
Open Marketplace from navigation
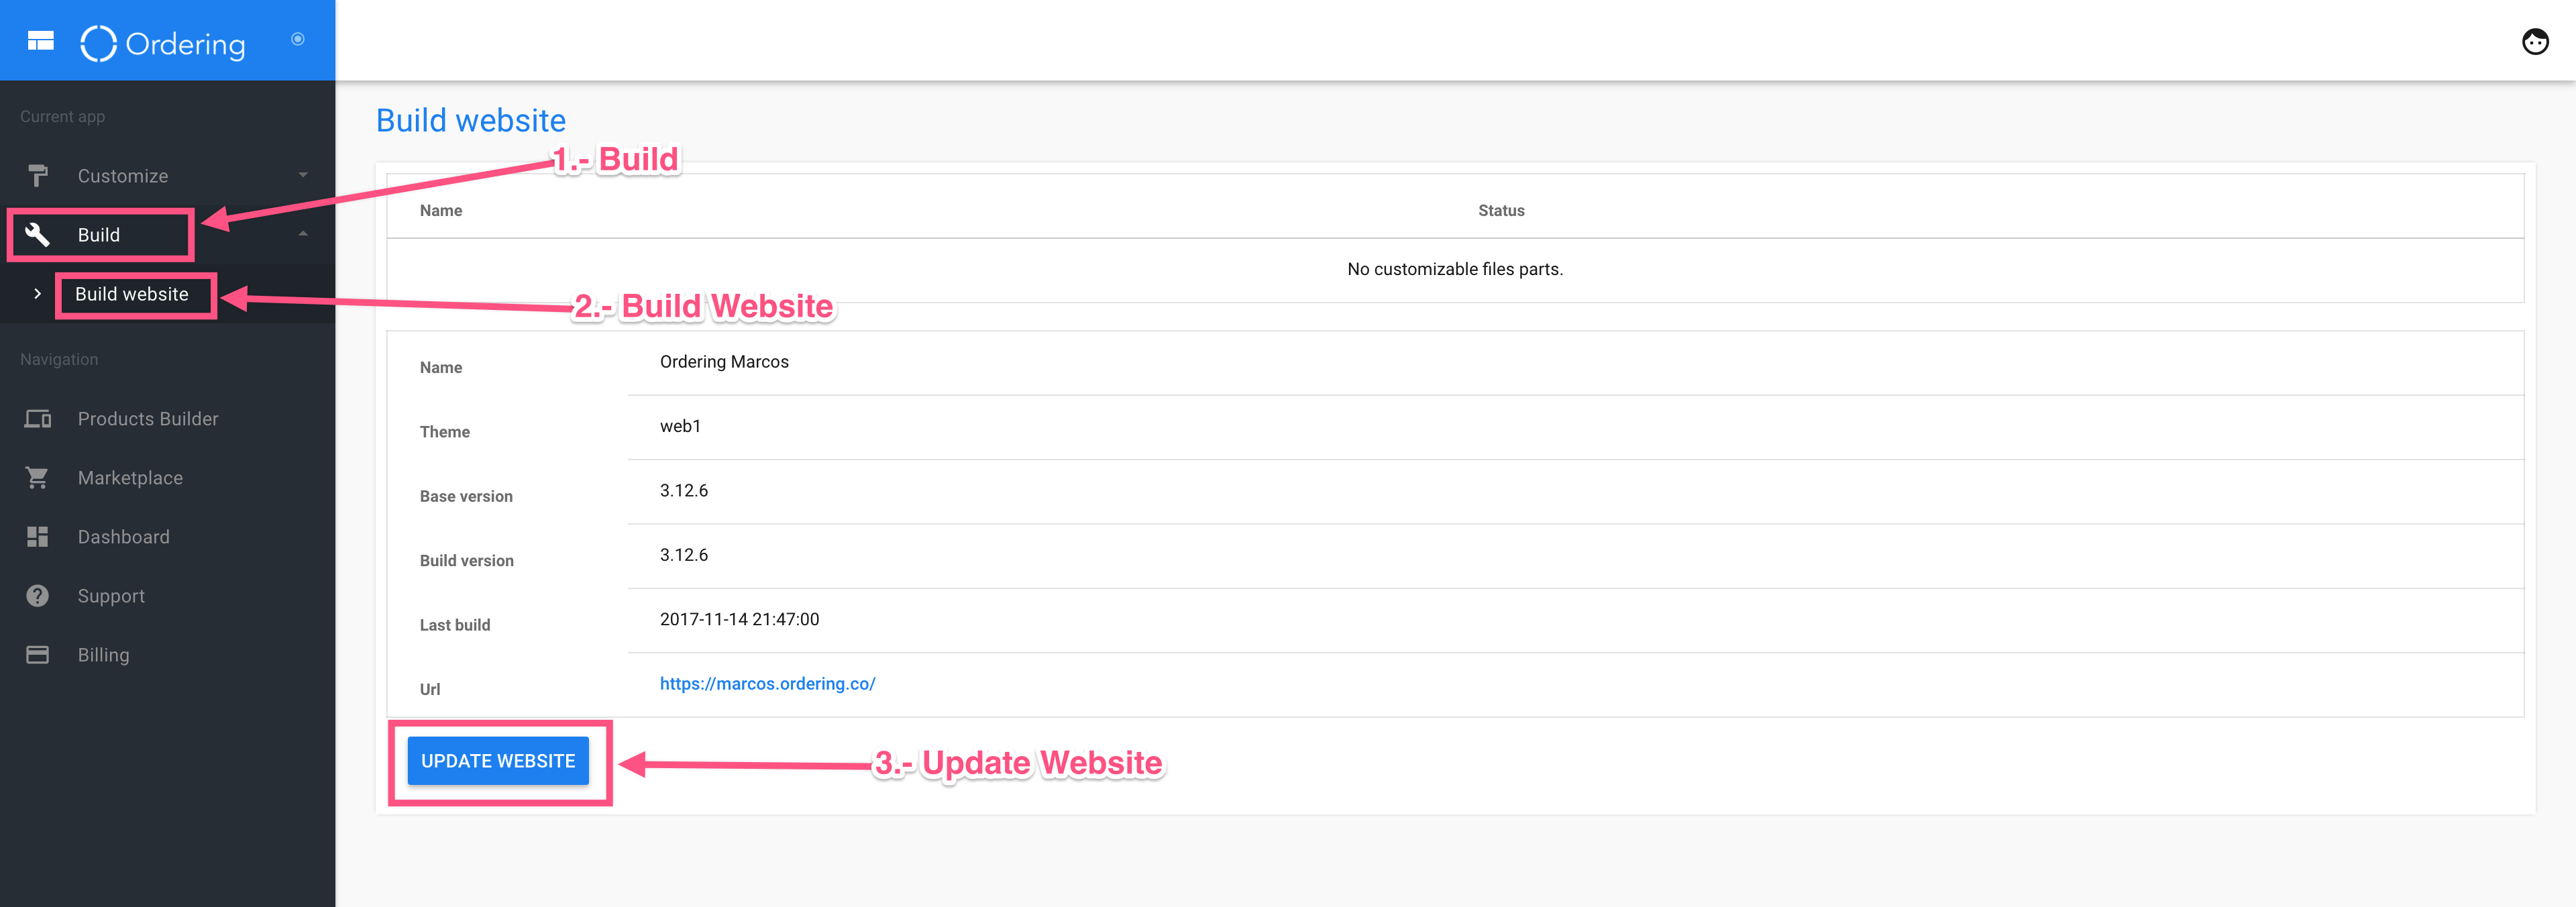130,478
